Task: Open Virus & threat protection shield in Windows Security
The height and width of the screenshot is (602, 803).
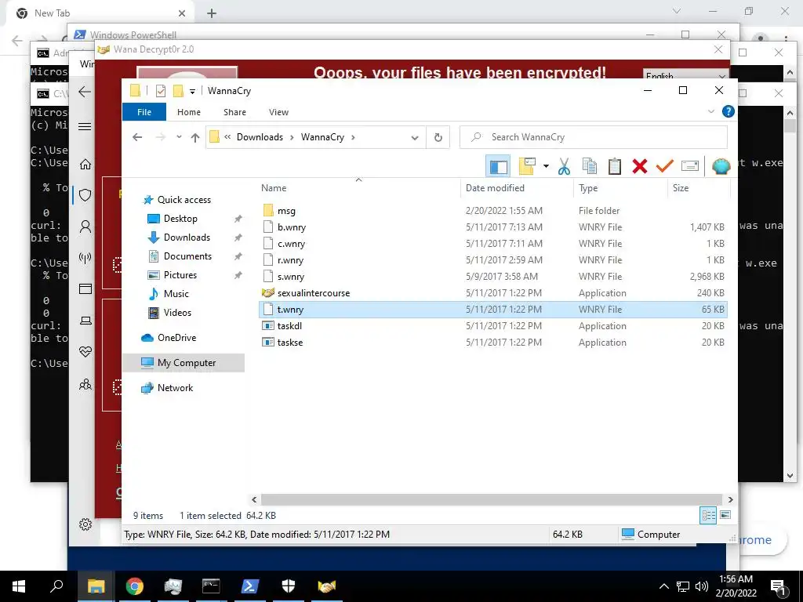Action: 85,195
